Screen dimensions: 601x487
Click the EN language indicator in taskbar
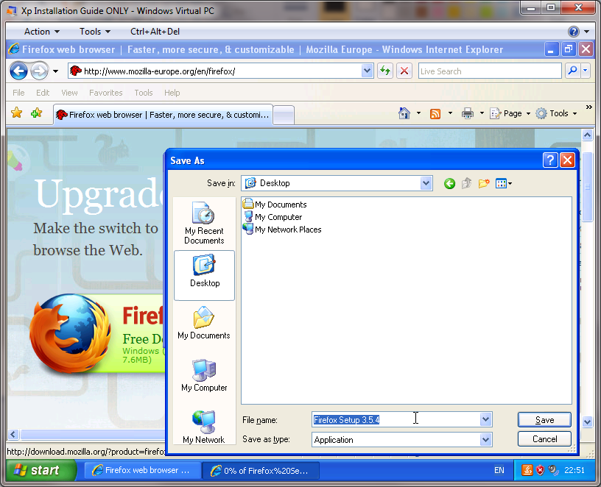tap(499, 470)
